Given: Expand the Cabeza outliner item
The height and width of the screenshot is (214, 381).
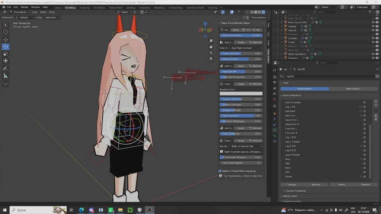Looking at the screenshot, I should coord(282,26).
